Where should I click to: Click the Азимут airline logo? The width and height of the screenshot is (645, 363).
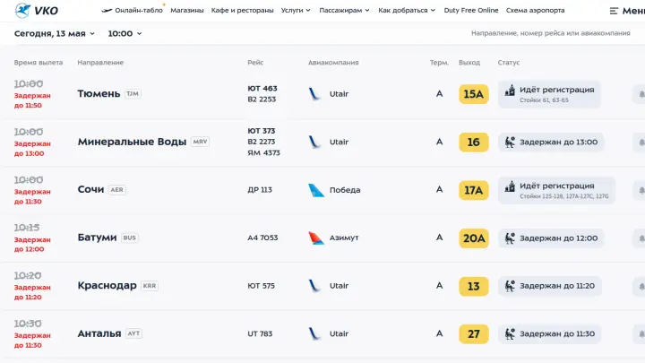coord(316,238)
